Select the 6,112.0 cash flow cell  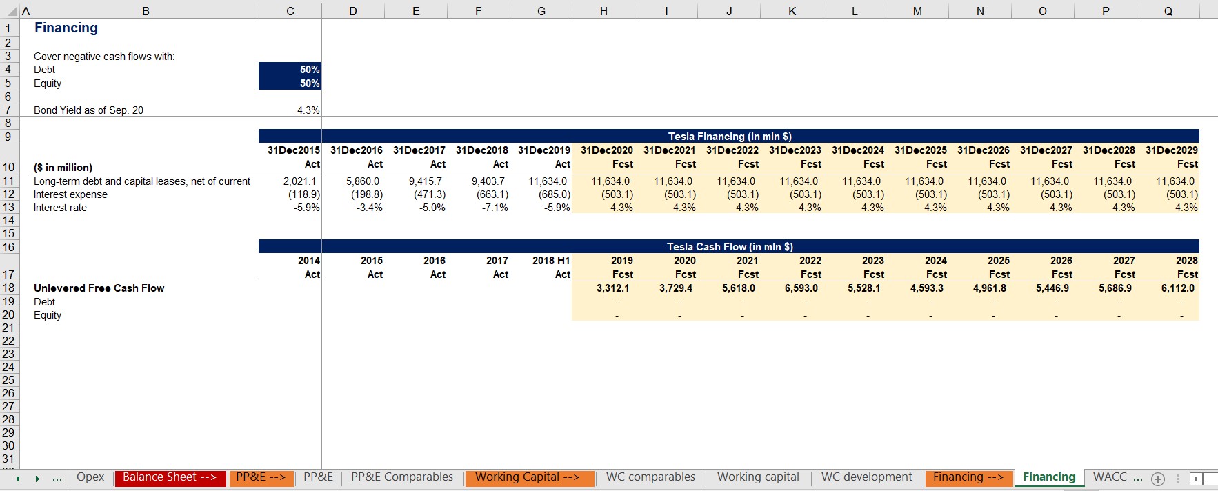coord(1168,288)
